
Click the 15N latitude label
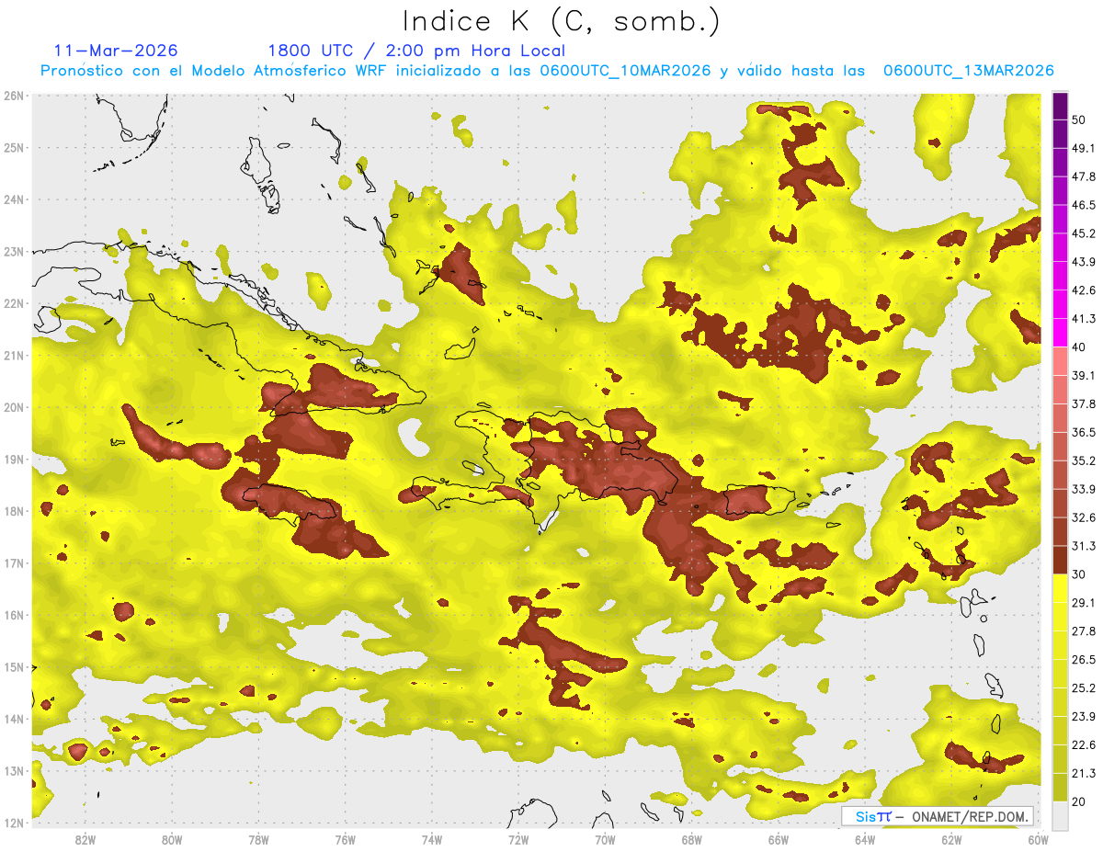14,666
